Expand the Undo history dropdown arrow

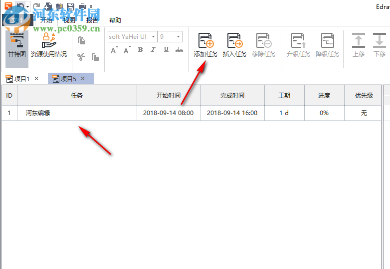27,6
